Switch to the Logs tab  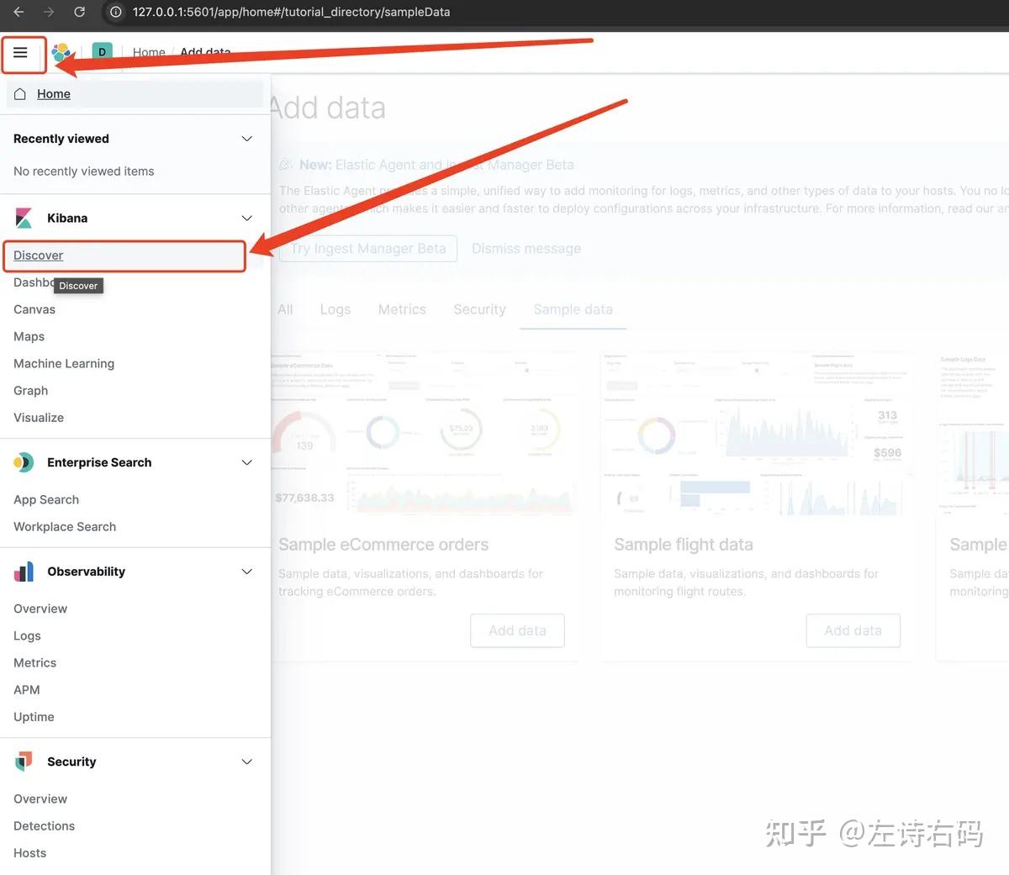point(335,309)
